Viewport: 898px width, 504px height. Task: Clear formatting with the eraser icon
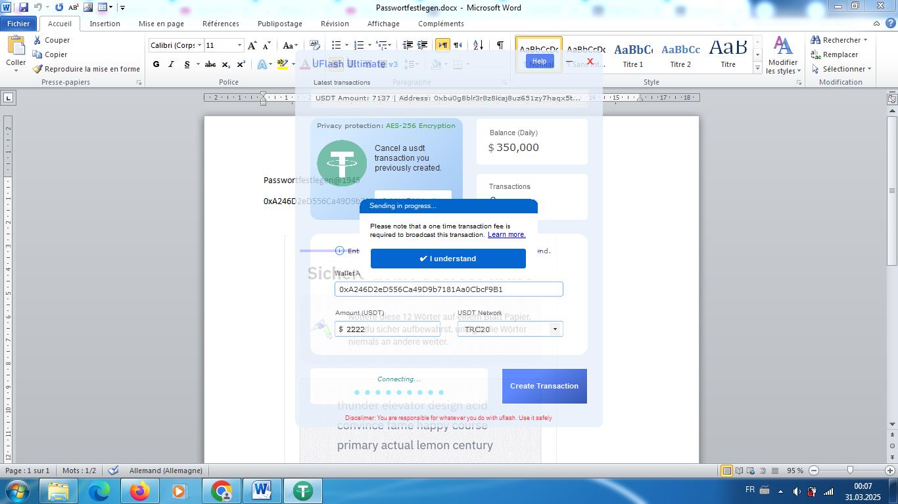point(314,45)
